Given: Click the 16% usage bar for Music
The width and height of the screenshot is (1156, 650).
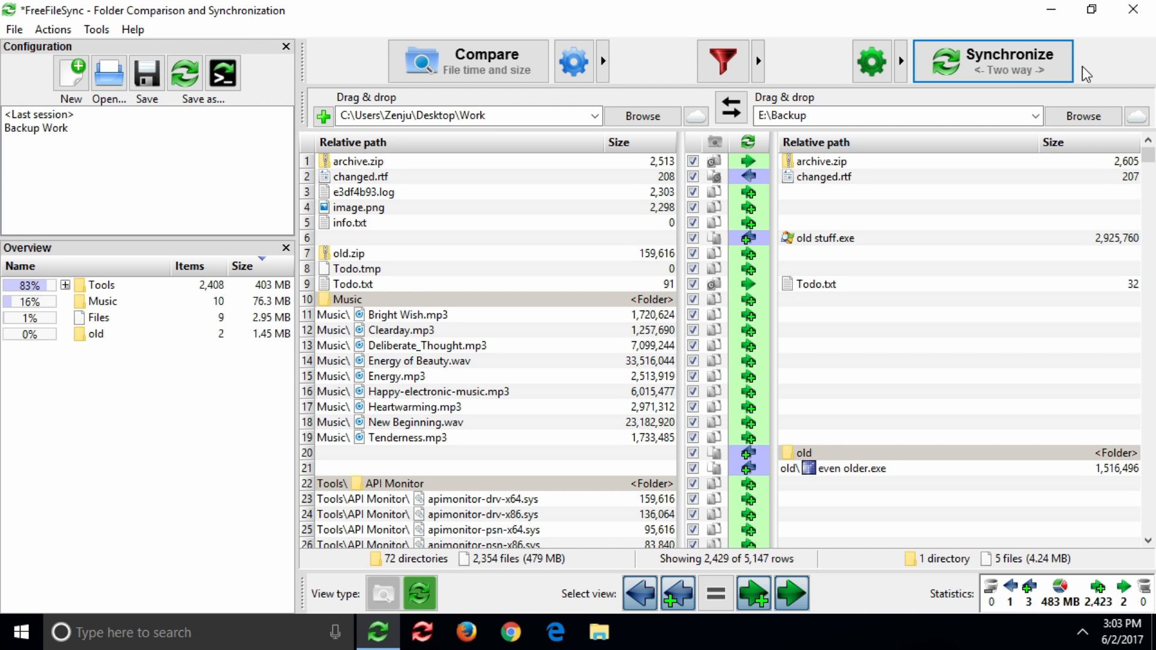Looking at the screenshot, I should click(x=30, y=301).
